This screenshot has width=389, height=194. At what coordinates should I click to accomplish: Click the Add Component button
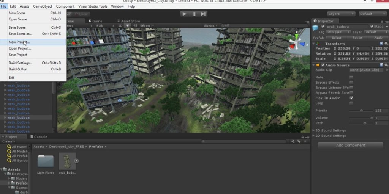(x=350, y=145)
